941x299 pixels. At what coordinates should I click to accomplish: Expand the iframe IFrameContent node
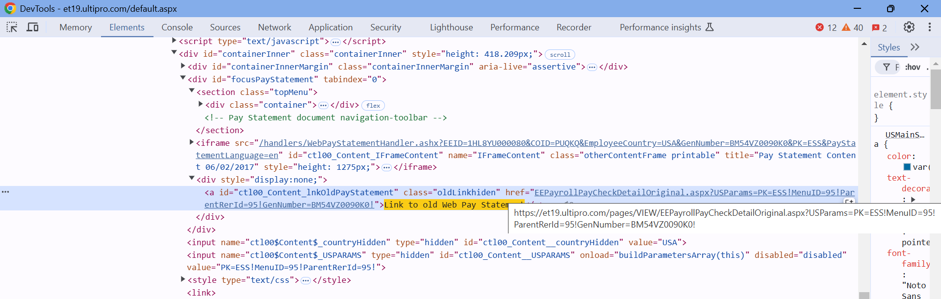click(x=192, y=142)
